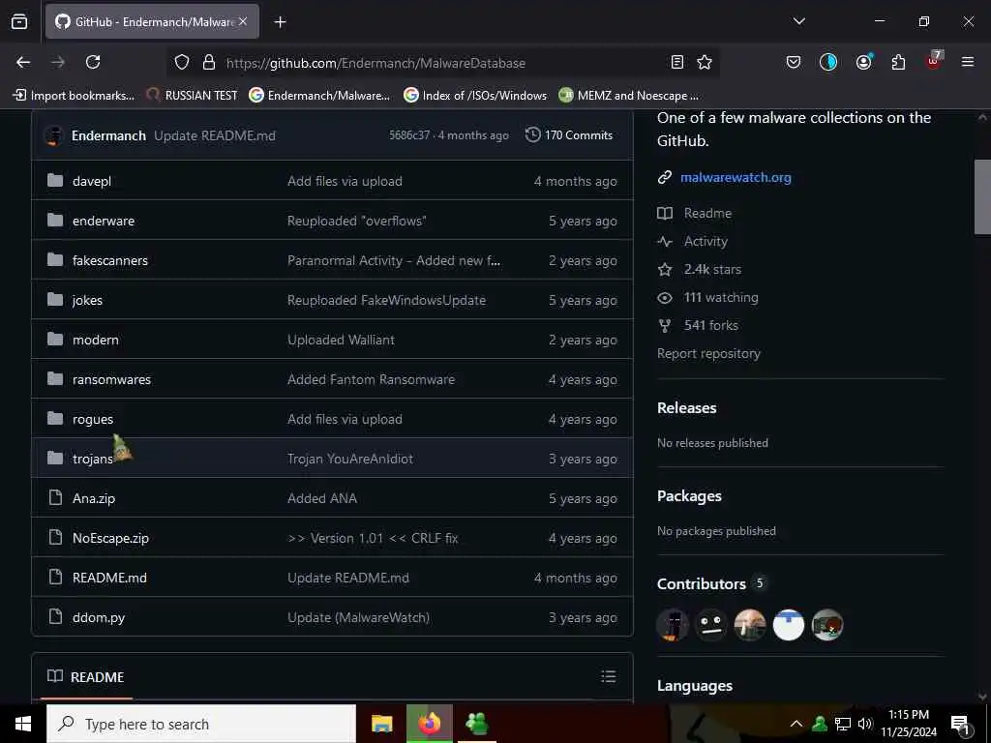
Task: Open the Endermanch author profile link
Action: coord(108,135)
